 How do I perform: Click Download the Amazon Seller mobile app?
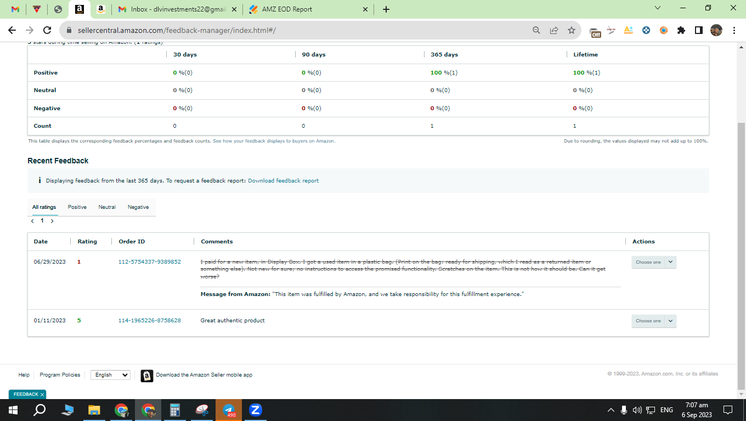(204, 375)
